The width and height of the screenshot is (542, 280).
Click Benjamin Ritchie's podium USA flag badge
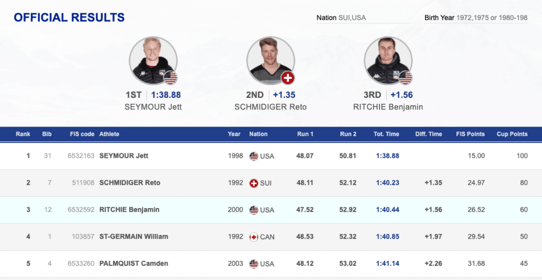coord(405,78)
